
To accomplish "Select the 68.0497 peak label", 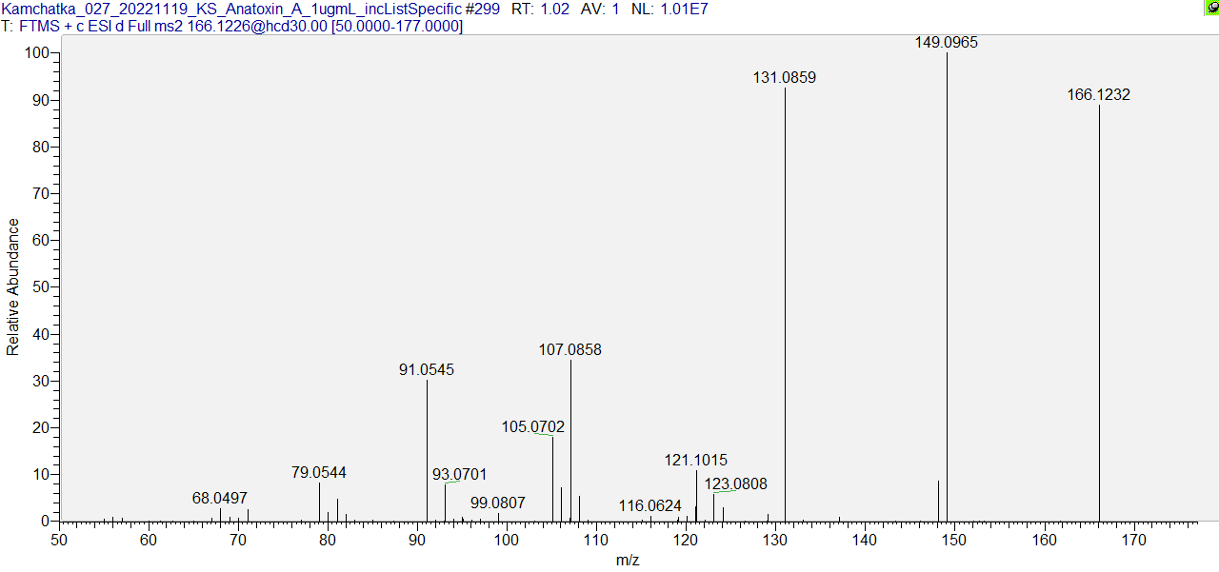I will pyautogui.click(x=219, y=498).
